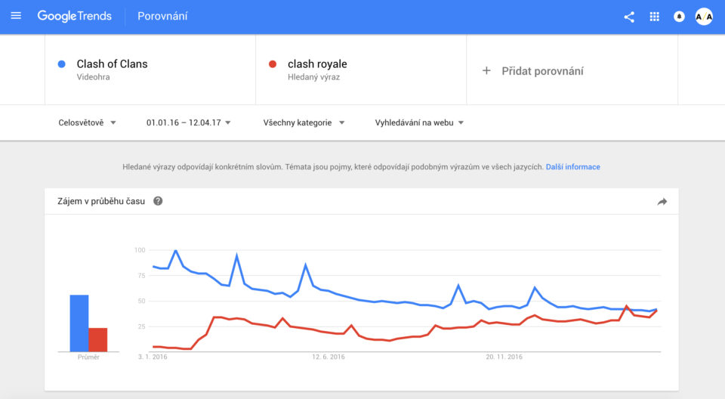Open the Vyhledávání na webu dropdown

(419, 122)
